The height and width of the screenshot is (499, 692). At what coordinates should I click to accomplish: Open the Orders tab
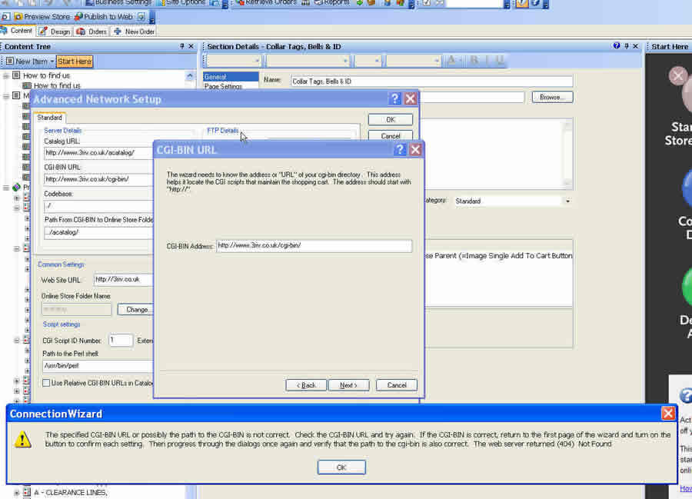[91, 32]
